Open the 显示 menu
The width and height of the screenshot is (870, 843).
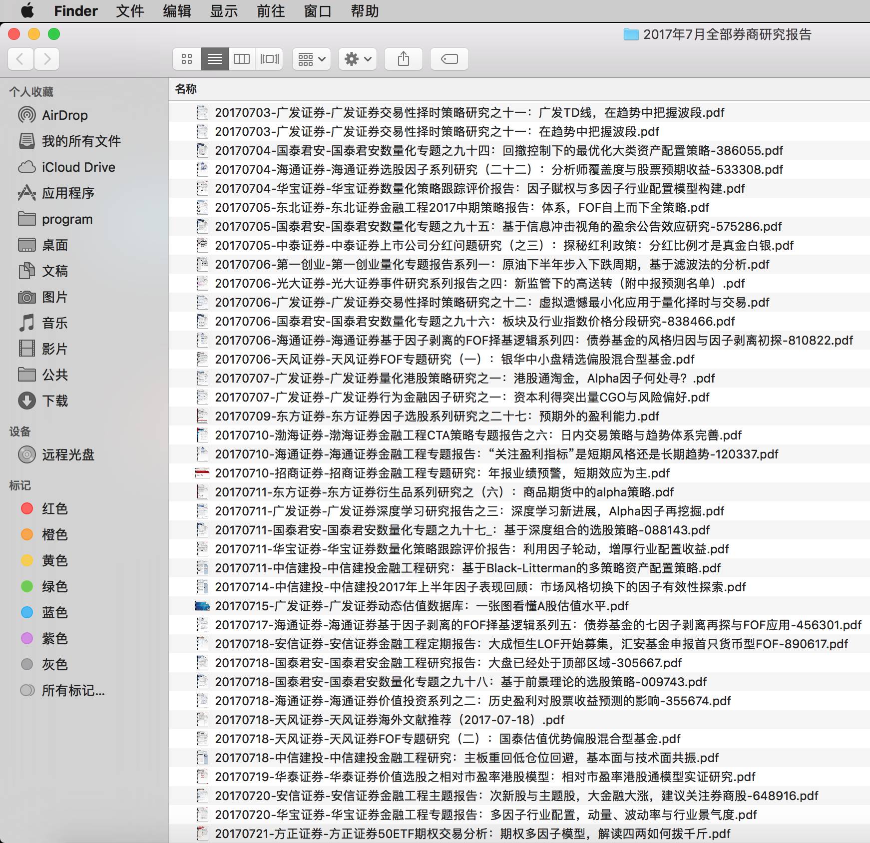pyautogui.click(x=224, y=11)
